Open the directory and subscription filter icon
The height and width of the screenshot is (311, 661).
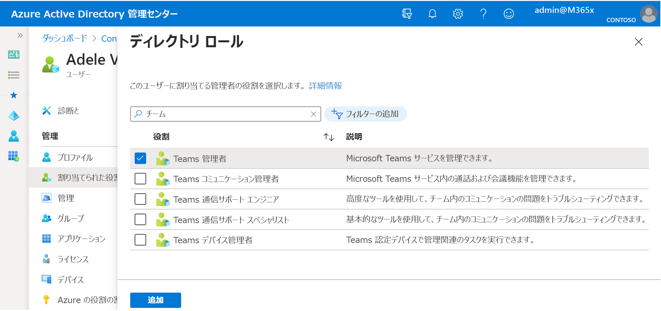click(407, 14)
